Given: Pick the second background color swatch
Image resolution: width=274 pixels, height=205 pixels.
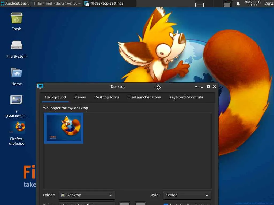Looking at the screenshot, I should point(140,204).
